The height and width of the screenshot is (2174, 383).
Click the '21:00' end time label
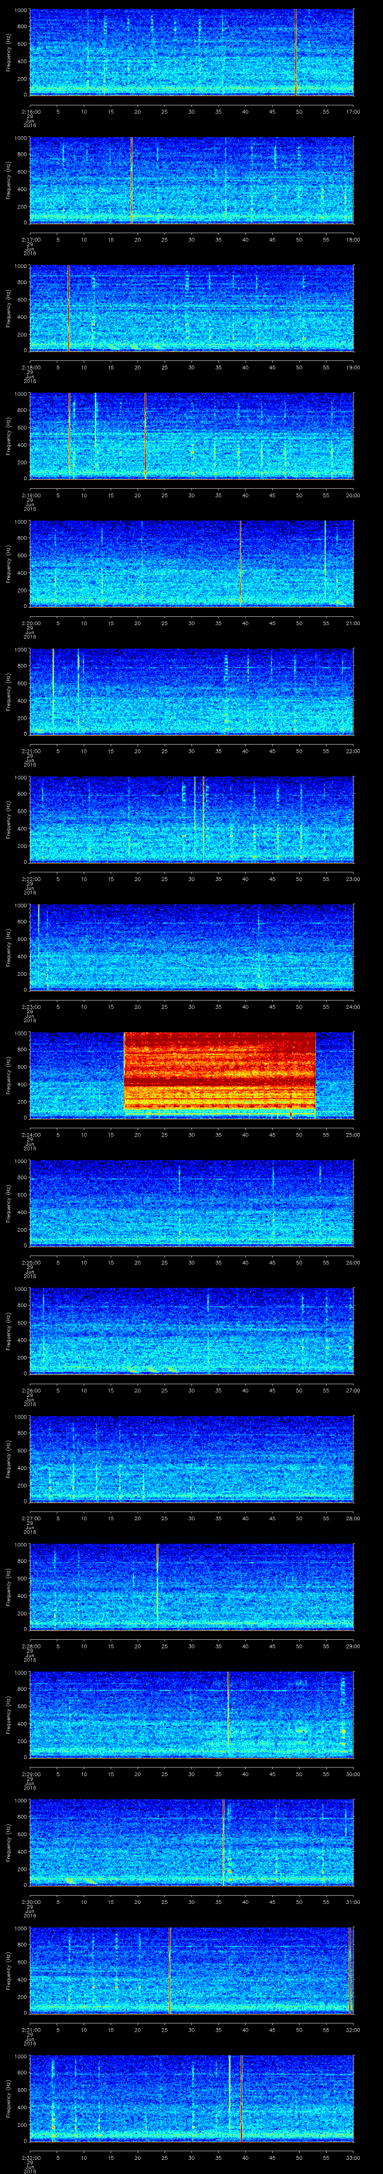point(353,623)
